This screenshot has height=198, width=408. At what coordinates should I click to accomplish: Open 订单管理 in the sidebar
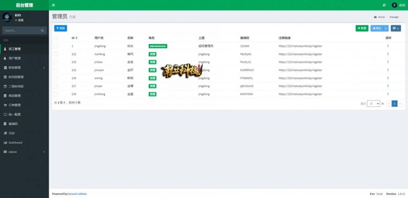[24, 105]
